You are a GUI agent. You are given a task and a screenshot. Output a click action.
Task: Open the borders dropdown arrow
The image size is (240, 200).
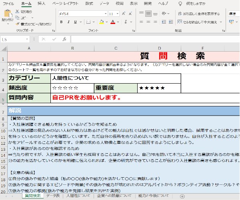click(x=94, y=22)
